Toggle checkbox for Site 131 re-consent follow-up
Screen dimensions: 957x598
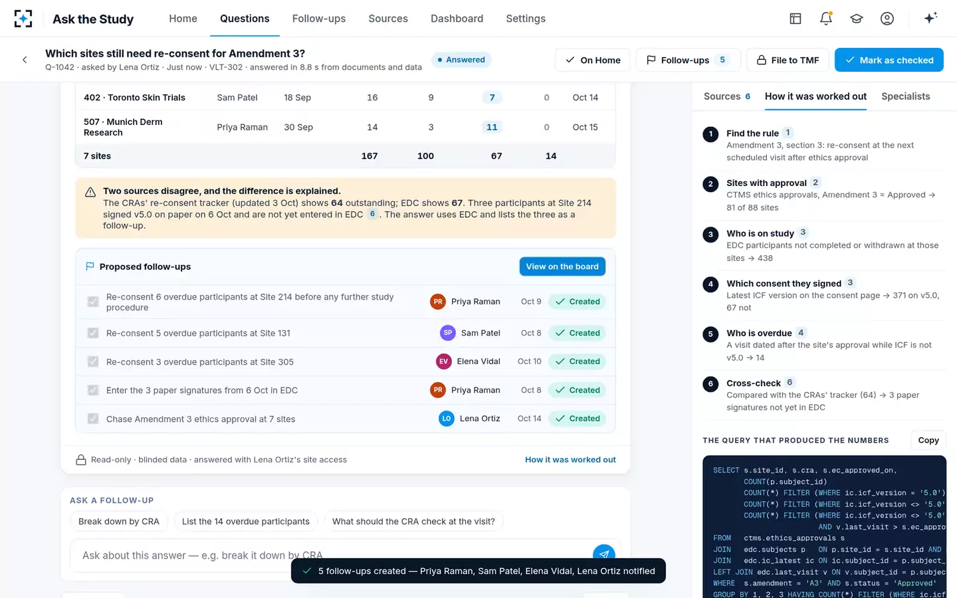click(93, 333)
